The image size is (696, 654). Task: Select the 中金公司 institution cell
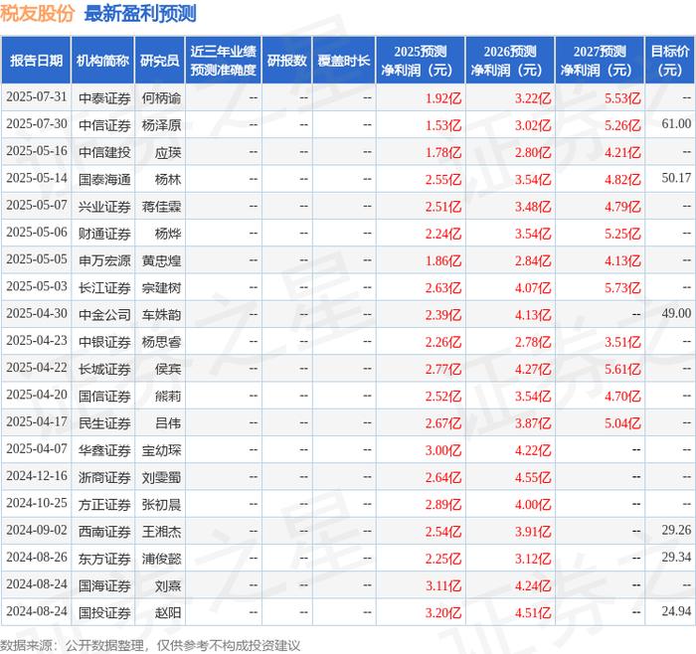(x=104, y=315)
